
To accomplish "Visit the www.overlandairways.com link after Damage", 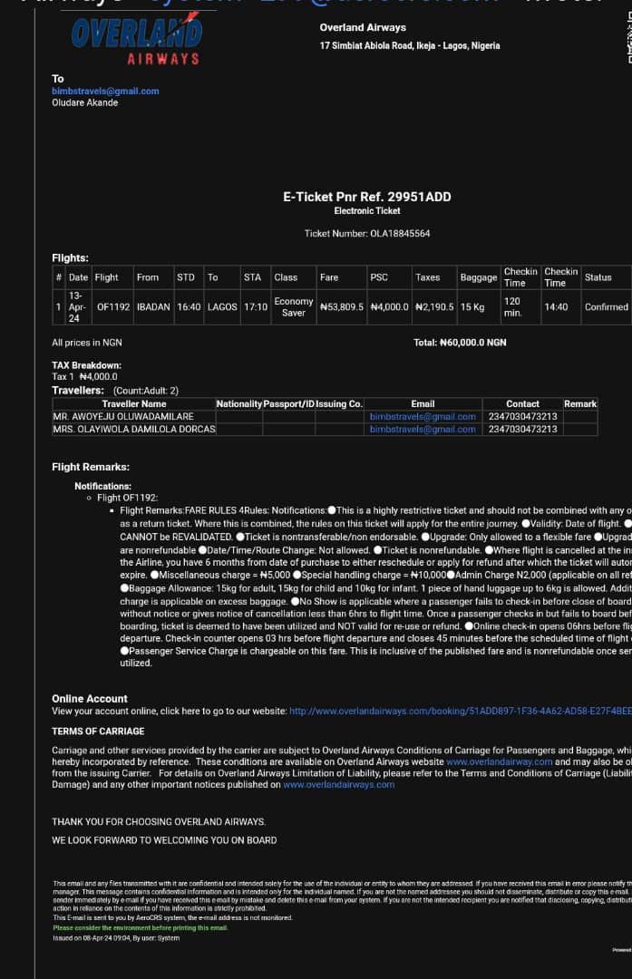I will [338, 784].
